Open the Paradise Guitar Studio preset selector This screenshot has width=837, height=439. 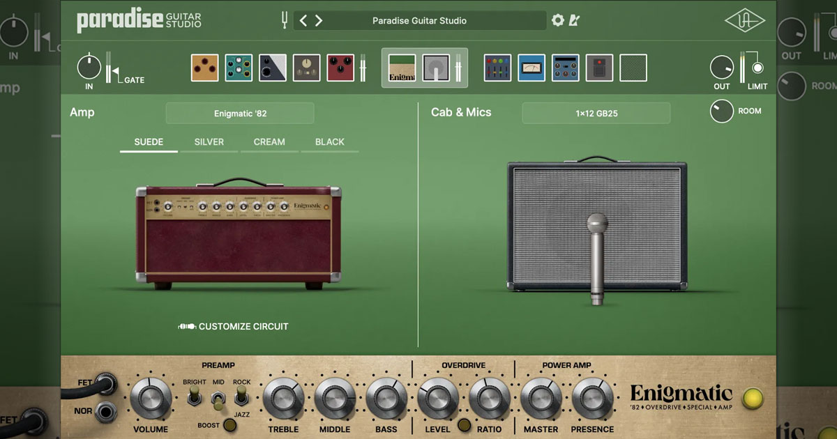(x=419, y=21)
